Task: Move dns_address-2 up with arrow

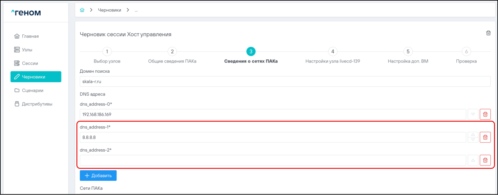Action: click(473, 160)
